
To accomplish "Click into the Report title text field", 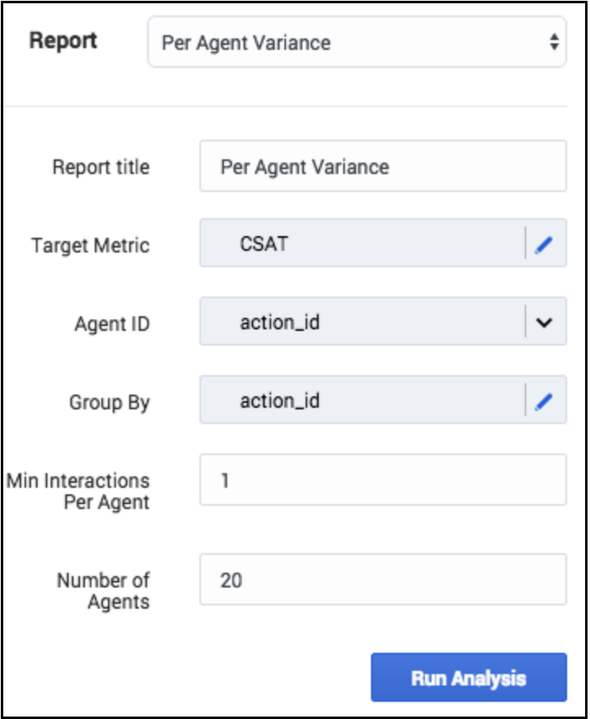I will [382, 167].
